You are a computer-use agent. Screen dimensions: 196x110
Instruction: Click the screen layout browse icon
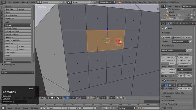coord(39,2)
